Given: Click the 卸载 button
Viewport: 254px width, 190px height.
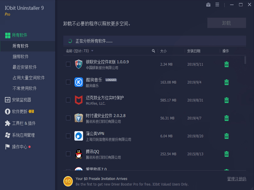Looking at the screenshot, I should [227, 23].
